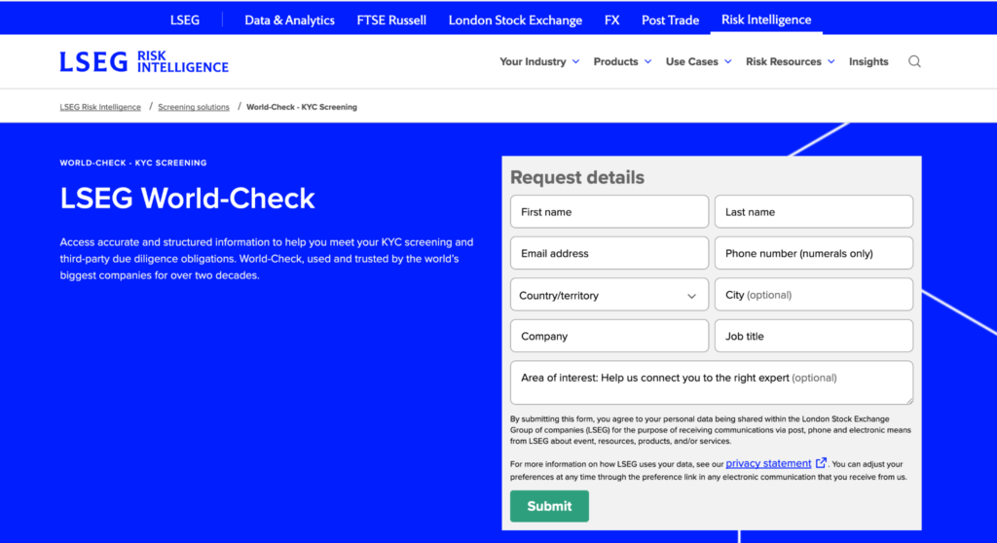Click external link icon beside privacy statement
997x543 pixels.
tap(821, 463)
